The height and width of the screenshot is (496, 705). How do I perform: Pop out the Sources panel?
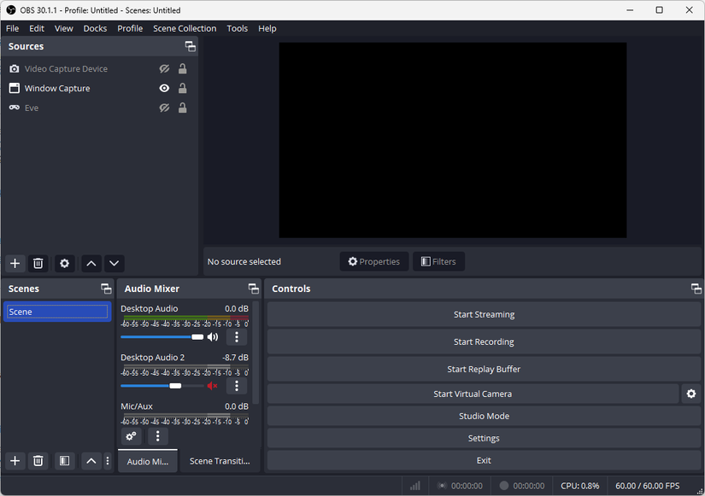coord(190,46)
